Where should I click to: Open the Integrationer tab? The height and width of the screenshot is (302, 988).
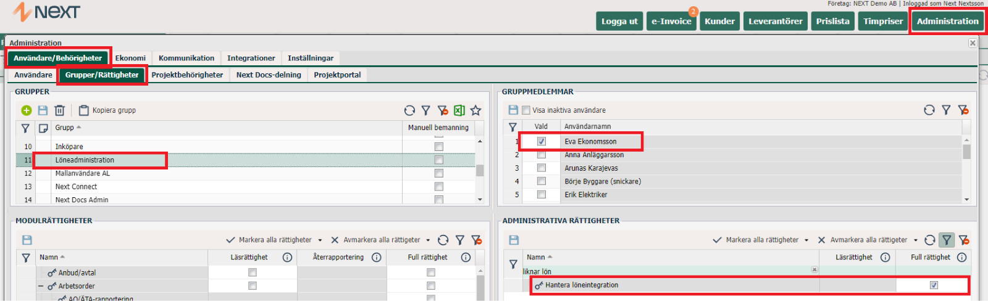[x=251, y=58]
